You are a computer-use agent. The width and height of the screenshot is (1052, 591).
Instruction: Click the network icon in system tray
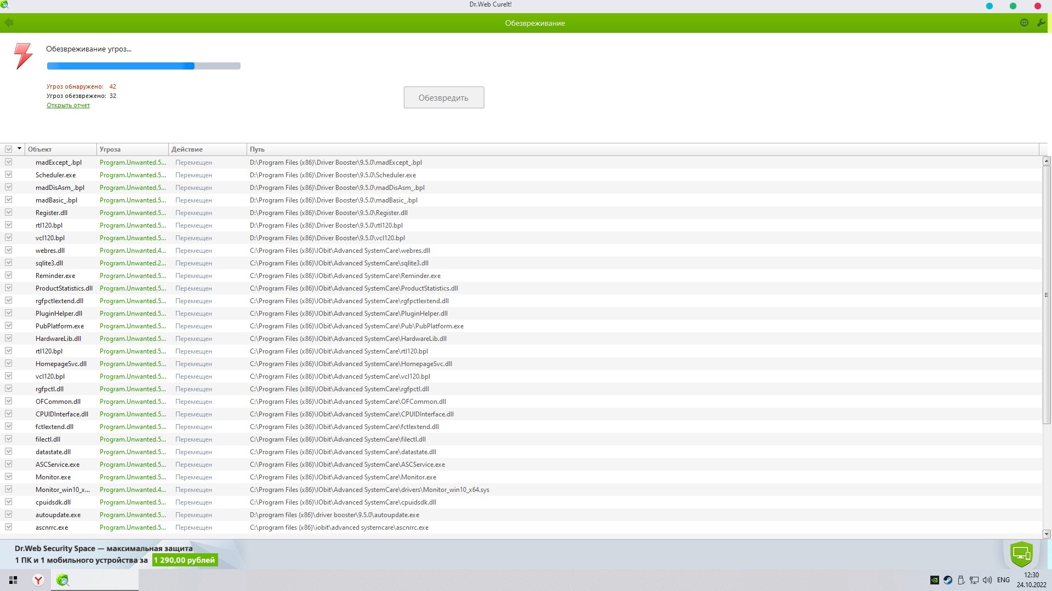(x=975, y=580)
